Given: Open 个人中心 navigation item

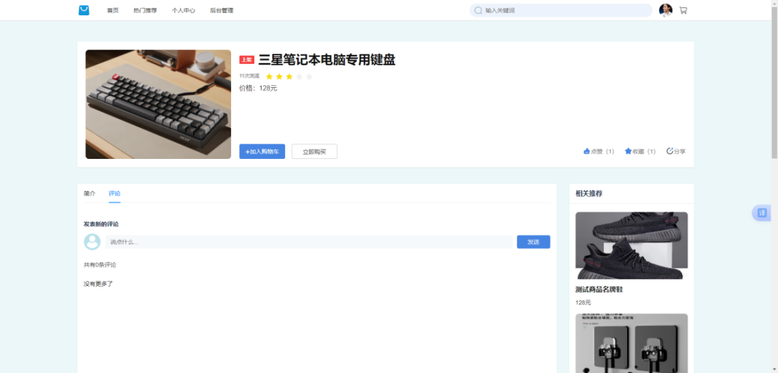Looking at the screenshot, I should pos(183,11).
